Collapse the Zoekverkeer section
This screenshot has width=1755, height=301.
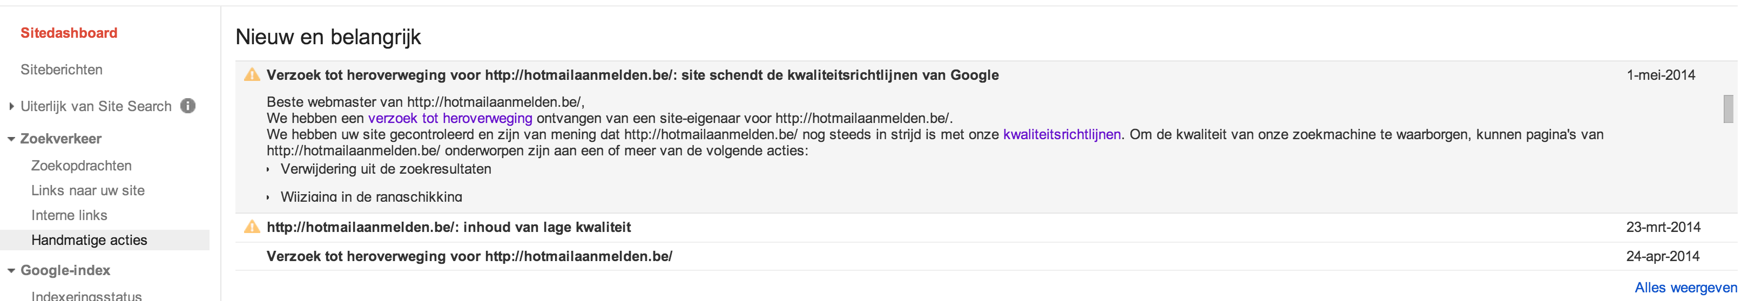coord(11,139)
